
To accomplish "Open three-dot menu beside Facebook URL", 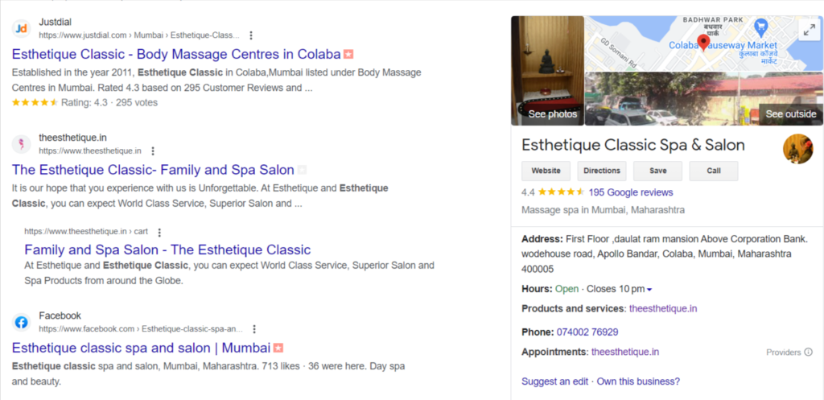I will [254, 329].
